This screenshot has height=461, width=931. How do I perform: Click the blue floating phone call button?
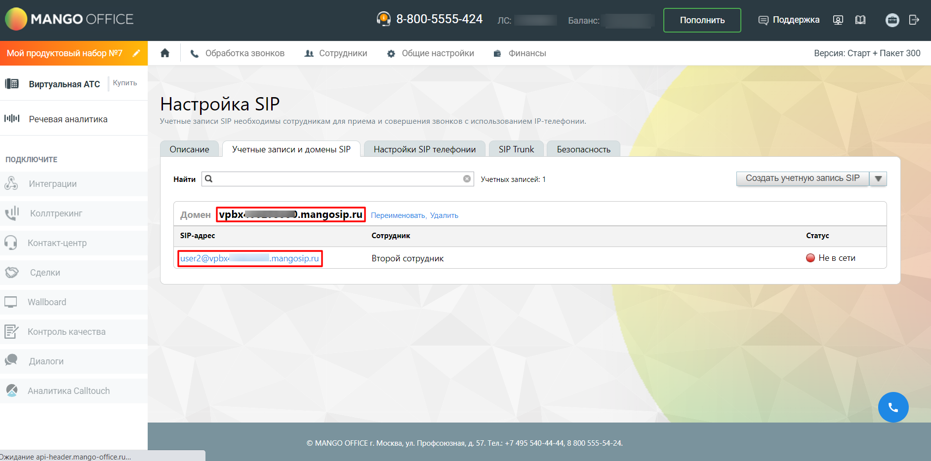[893, 407]
